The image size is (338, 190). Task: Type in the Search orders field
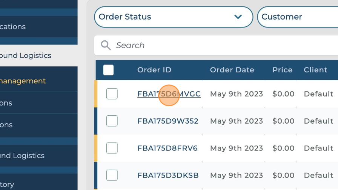coord(219,46)
